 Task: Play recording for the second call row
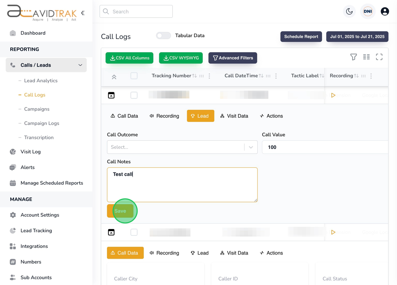tap(333, 232)
